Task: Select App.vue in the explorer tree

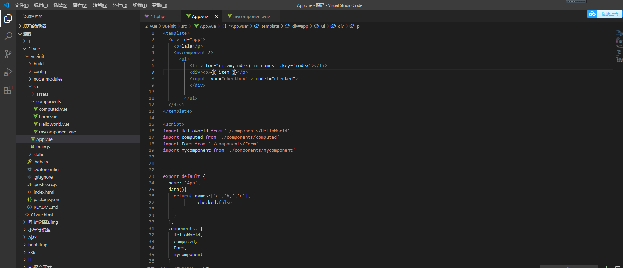Action: (x=78, y=139)
